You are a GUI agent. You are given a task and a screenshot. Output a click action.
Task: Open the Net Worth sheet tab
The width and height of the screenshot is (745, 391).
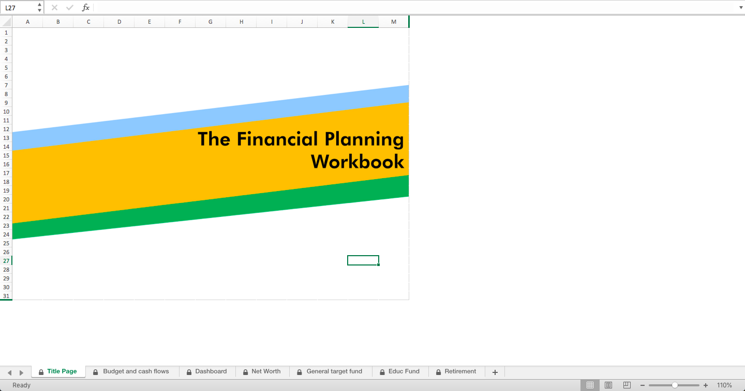tap(262, 371)
